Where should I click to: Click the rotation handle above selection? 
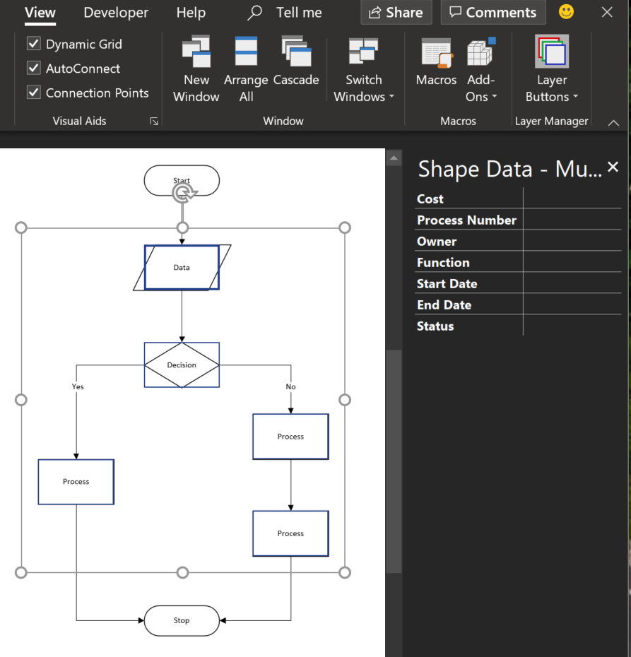coord(184,193)
